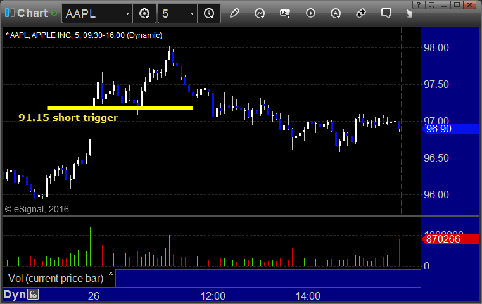The width and height of the screenshot is (482, 304).
Task: Click the green link circle next to Chart
Action: 54,13
